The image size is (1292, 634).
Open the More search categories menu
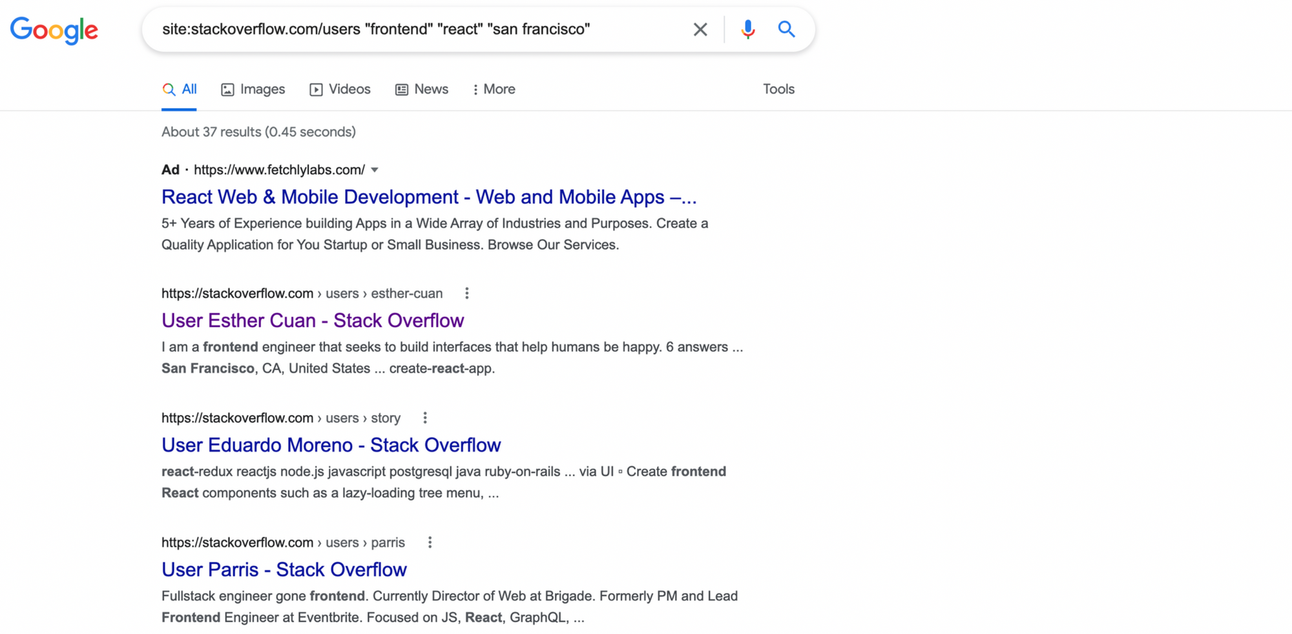click(494, 89)
